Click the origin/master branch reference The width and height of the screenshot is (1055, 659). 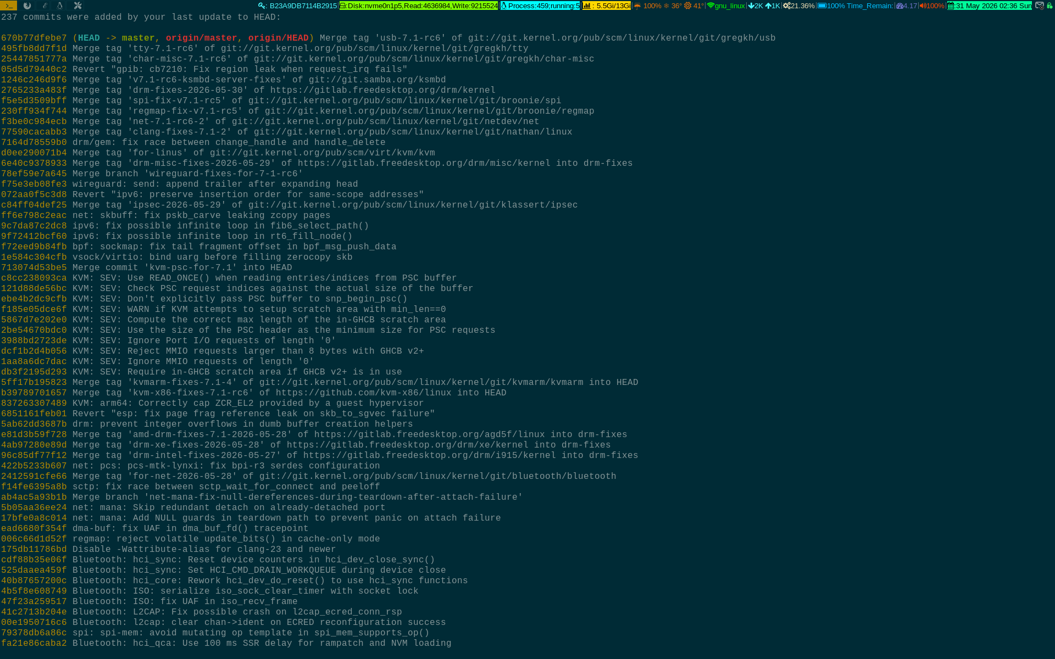click(201, 38)
